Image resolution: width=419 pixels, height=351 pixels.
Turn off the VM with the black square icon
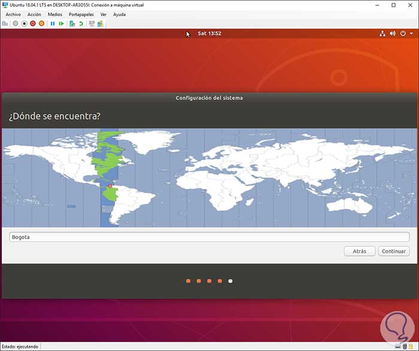(25, 24)
